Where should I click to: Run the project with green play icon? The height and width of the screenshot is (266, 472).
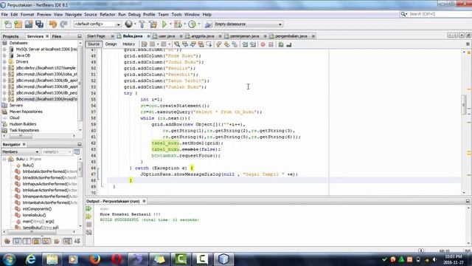pos(164,24)
